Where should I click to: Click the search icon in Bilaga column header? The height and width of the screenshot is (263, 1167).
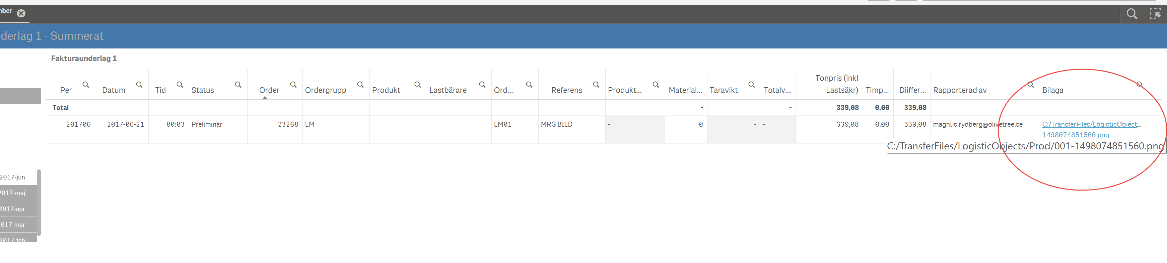(1140, 85)
